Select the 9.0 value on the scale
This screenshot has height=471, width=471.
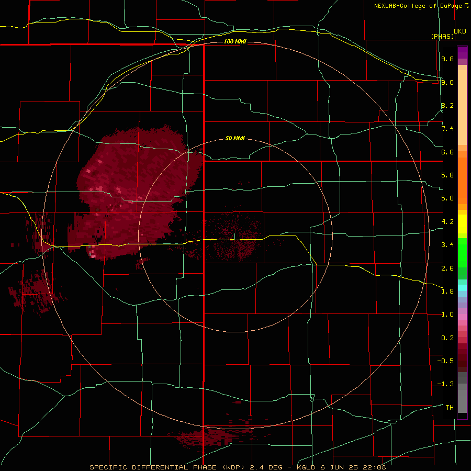click(x=447, y=82)
